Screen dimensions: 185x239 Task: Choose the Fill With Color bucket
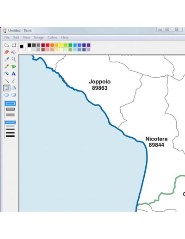pos(14,52)
